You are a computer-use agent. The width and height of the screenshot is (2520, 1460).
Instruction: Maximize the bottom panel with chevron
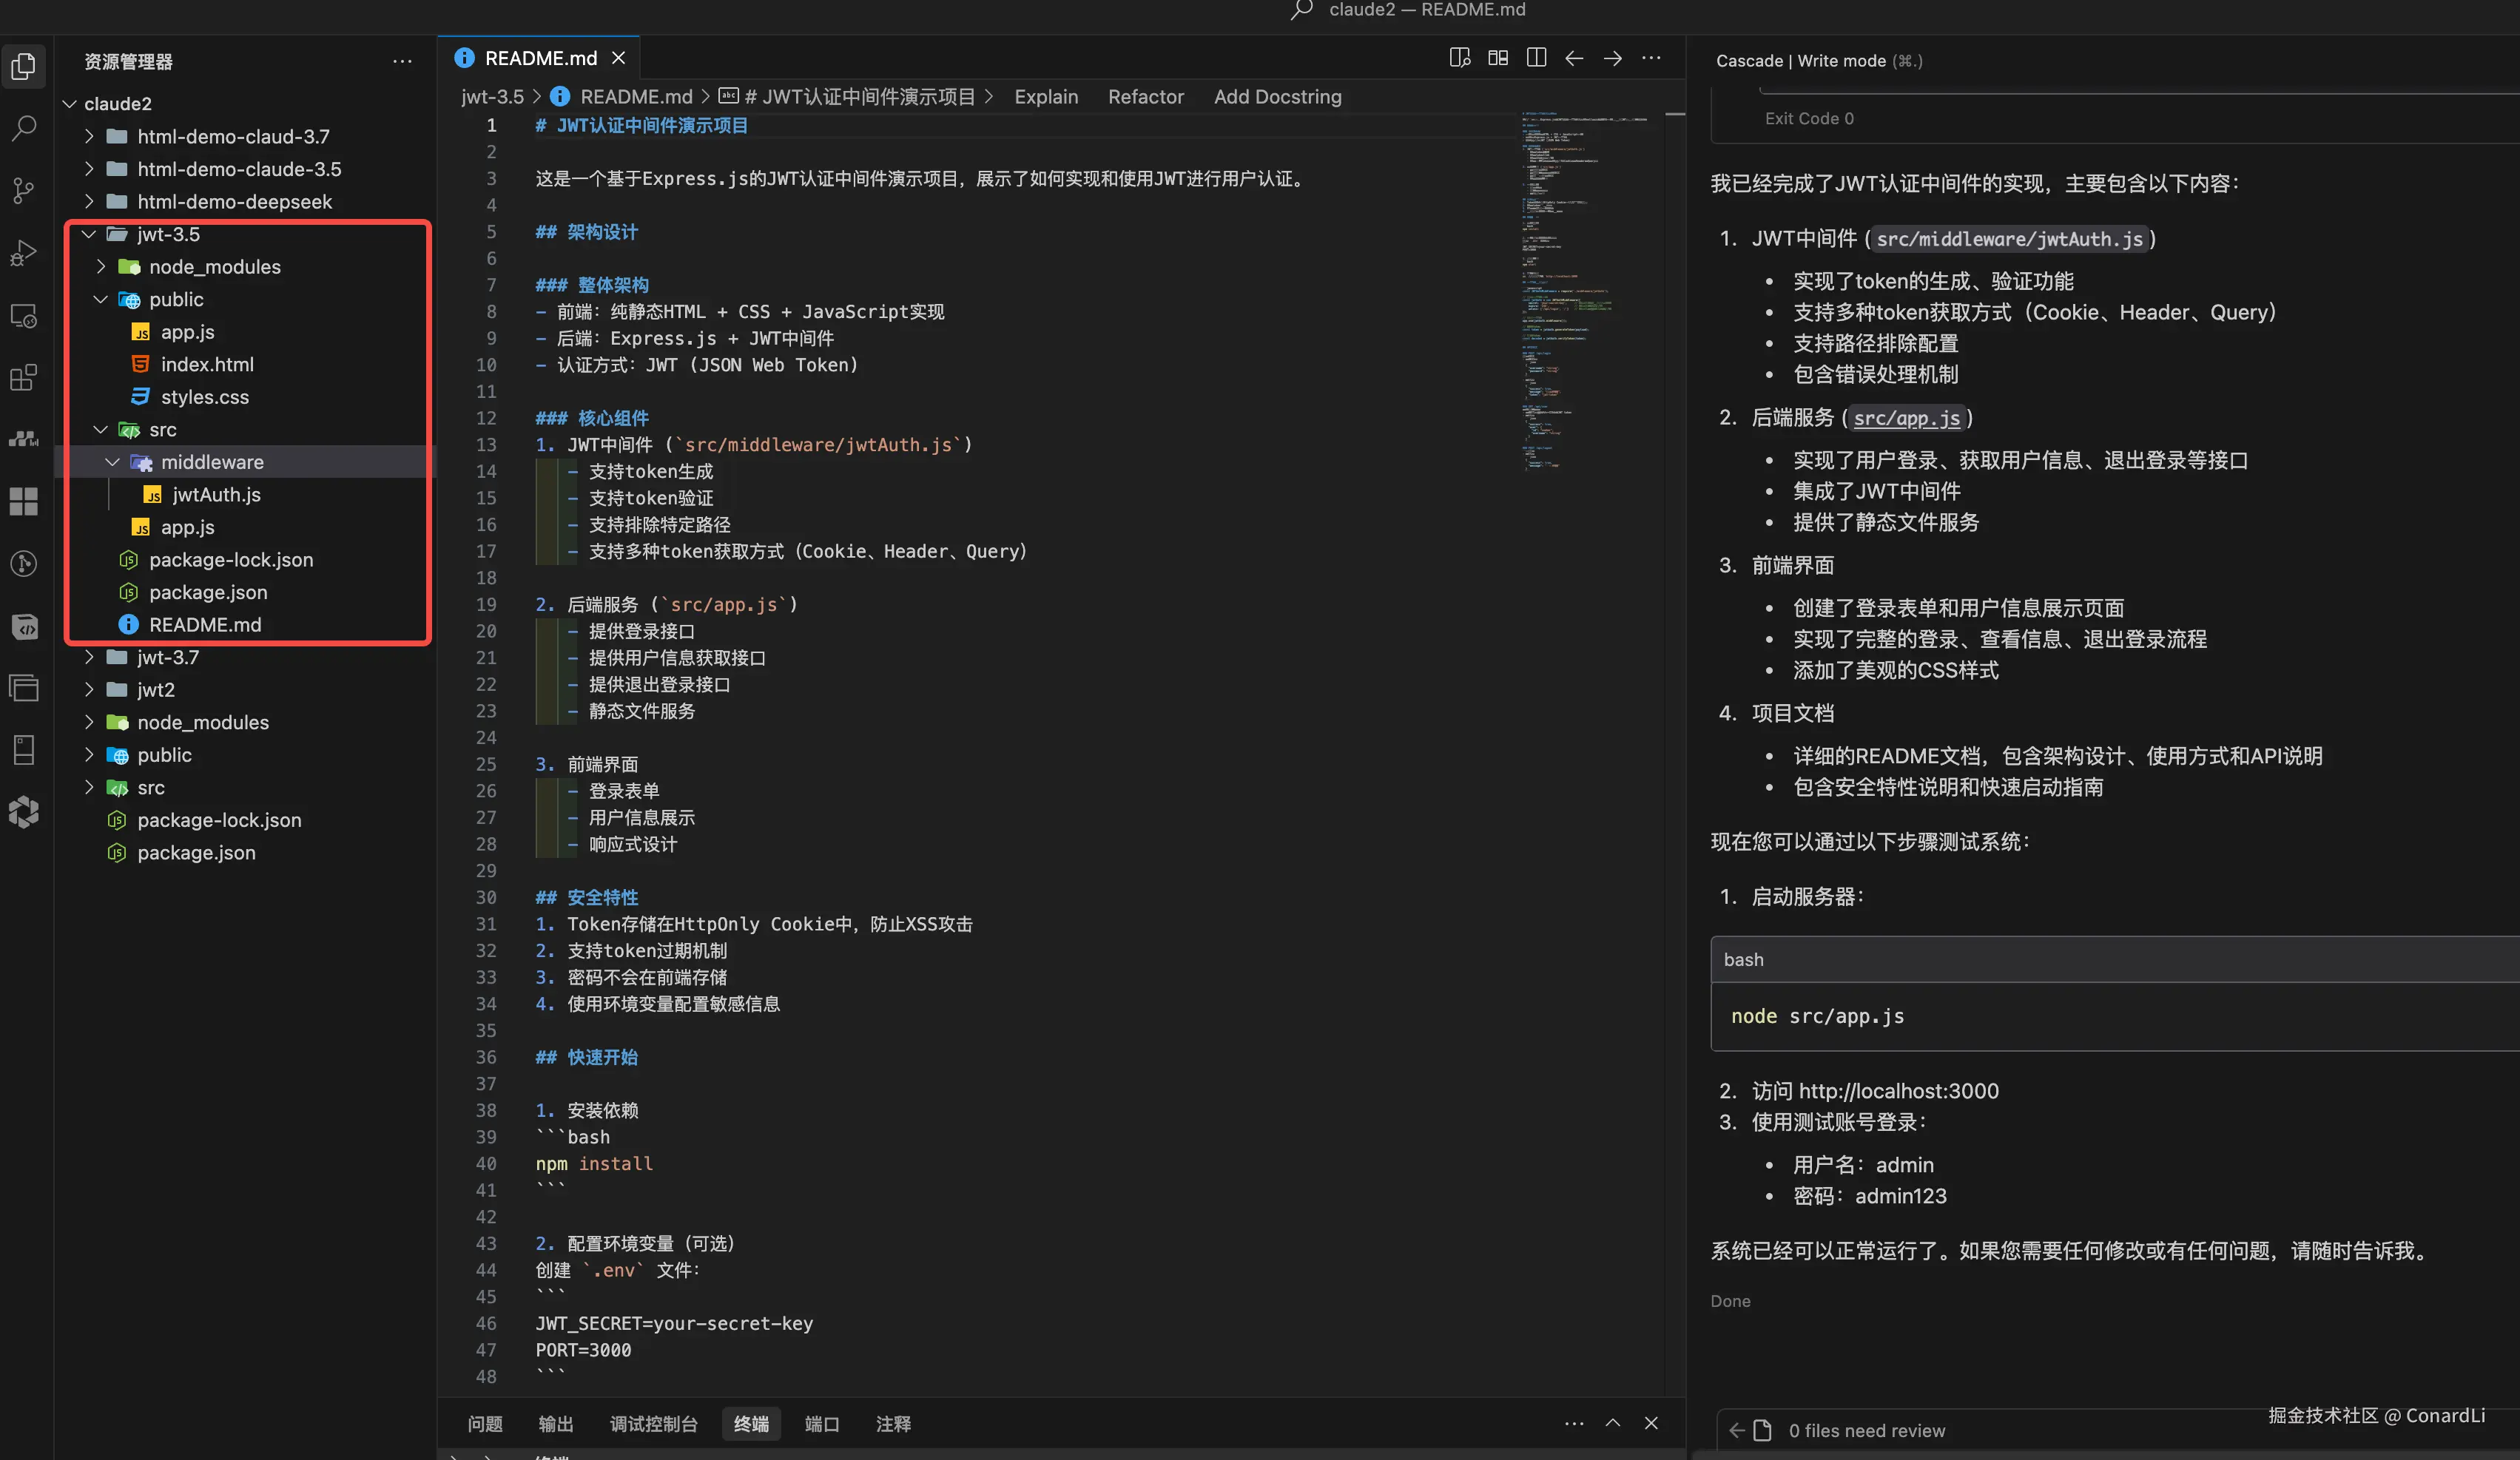point(1613,1423)
